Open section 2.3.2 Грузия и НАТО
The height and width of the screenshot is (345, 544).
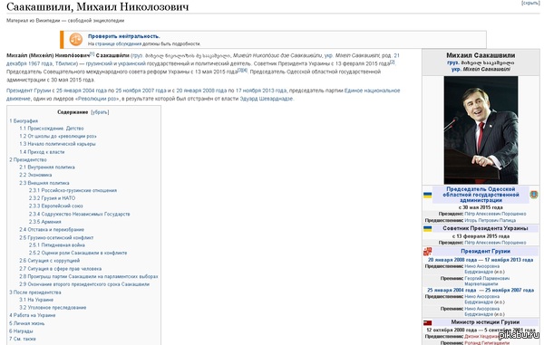tap(52, 198)
